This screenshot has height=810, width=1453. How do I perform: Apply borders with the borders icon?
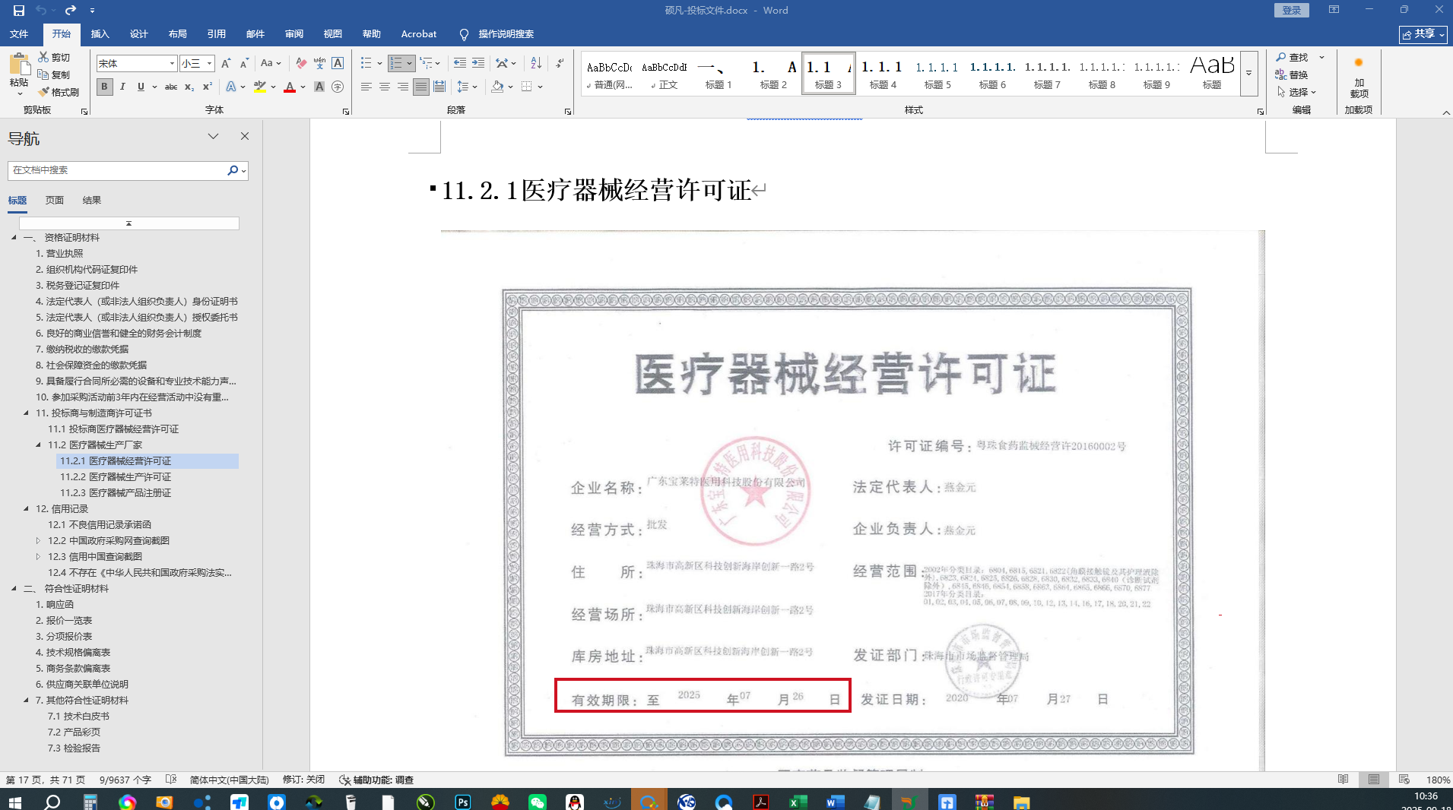point(527,87)
